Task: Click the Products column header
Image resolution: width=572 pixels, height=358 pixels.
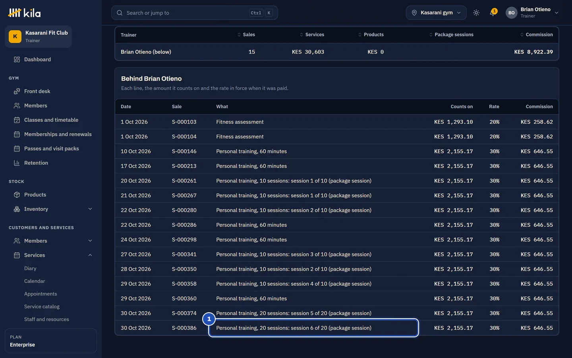Action: (x=371, y=35)
